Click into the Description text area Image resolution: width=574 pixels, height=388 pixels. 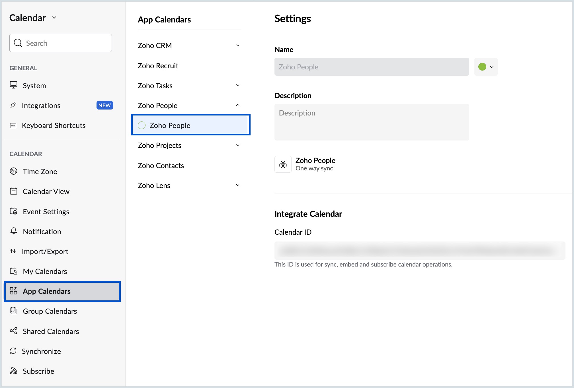(x=372, y=122)
